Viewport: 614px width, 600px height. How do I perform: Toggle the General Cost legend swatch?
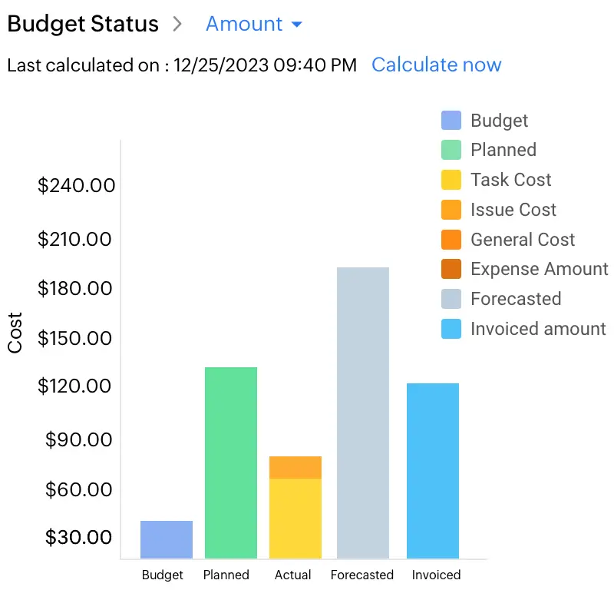[x=451, y=240]
